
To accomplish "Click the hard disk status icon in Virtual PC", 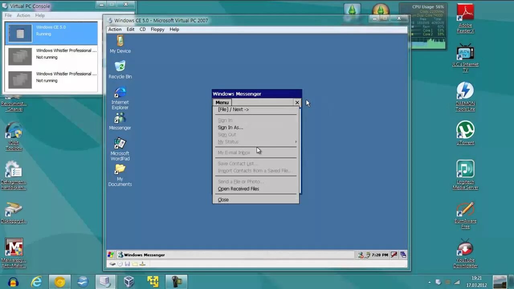I will pyautogui.click(x=113, y=264).
